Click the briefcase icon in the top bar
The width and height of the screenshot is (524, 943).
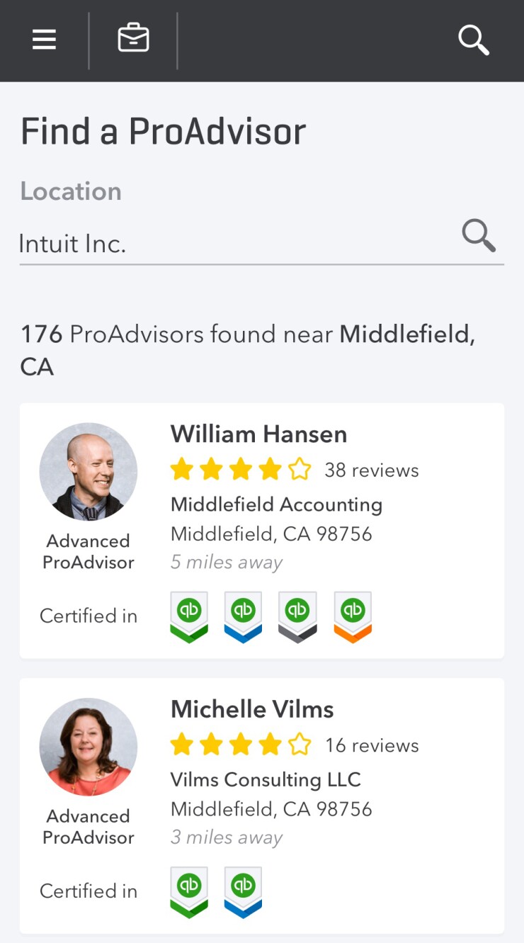pyautogui.click(x=133, y=39)
